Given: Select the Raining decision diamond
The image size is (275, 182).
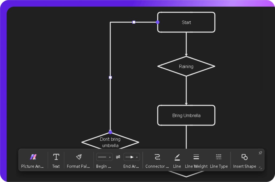Looking at the screenshot, I should point(186,66).
